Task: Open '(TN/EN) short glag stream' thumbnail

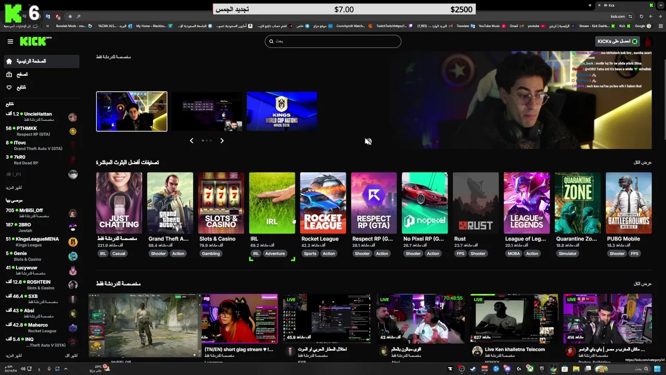Action: 240,319
